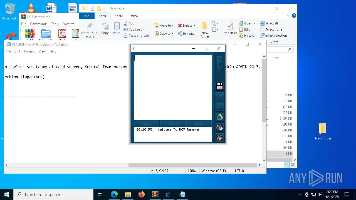Screen dimensions: 356x200
Task: Collapse the Explorer ribbon chevron
Action: (x=288, y=16)
